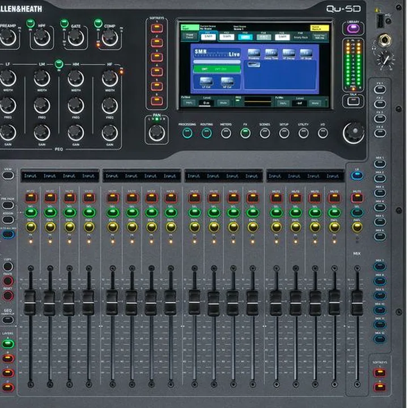Tap the red Reset key

[8, 296]
